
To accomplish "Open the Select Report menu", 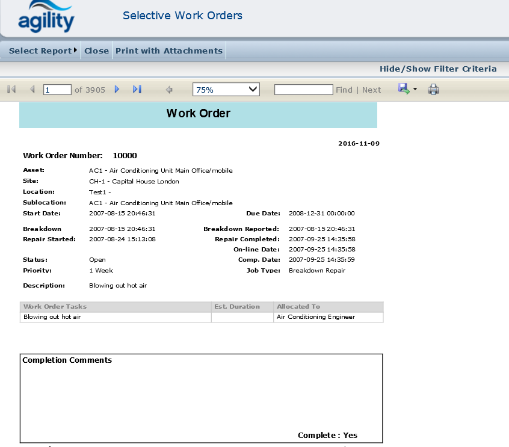I will pos(43,51).
